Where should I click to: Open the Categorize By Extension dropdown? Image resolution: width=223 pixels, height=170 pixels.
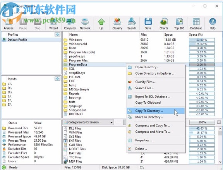coord(88,122)
